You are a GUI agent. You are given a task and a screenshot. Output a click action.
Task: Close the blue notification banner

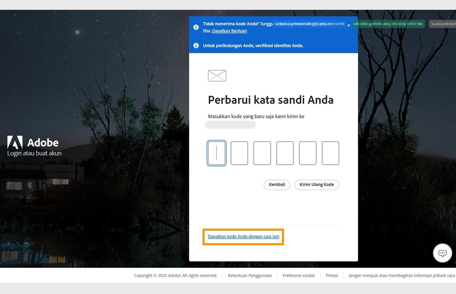[348, 25]
